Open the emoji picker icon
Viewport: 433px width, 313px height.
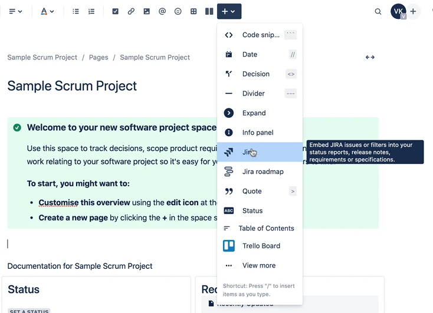(178, 11)
